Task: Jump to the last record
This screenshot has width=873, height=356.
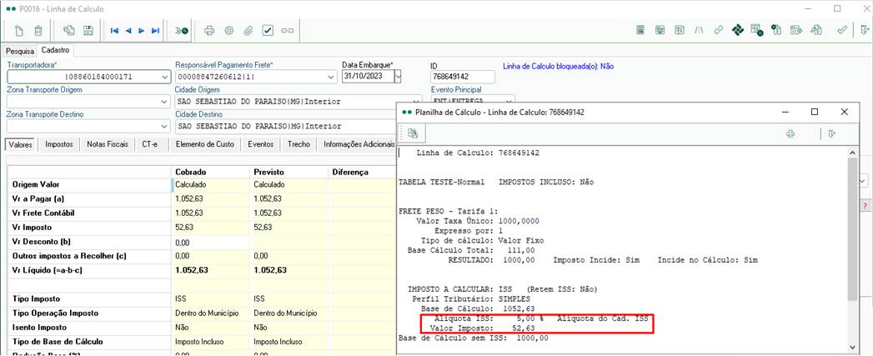Action: point(155,31)
